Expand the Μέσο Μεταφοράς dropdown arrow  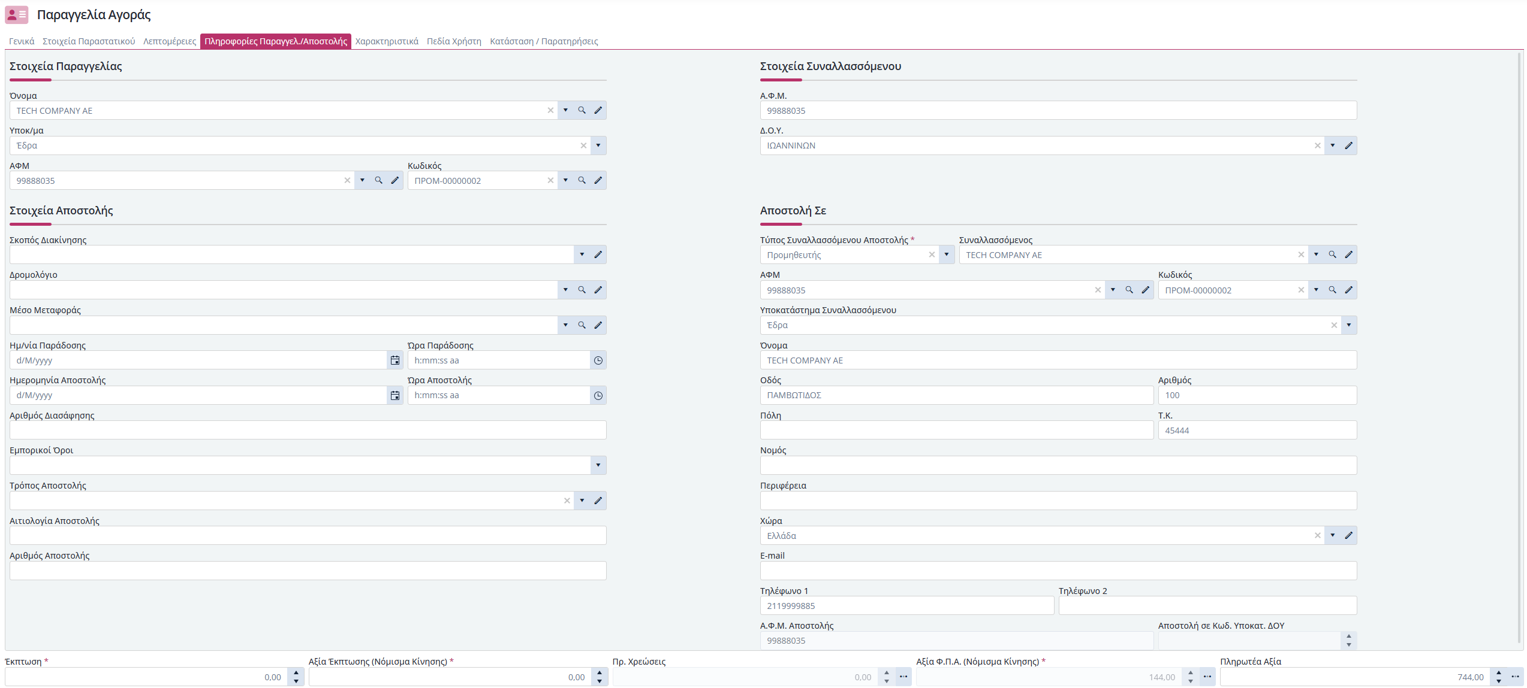565,325
